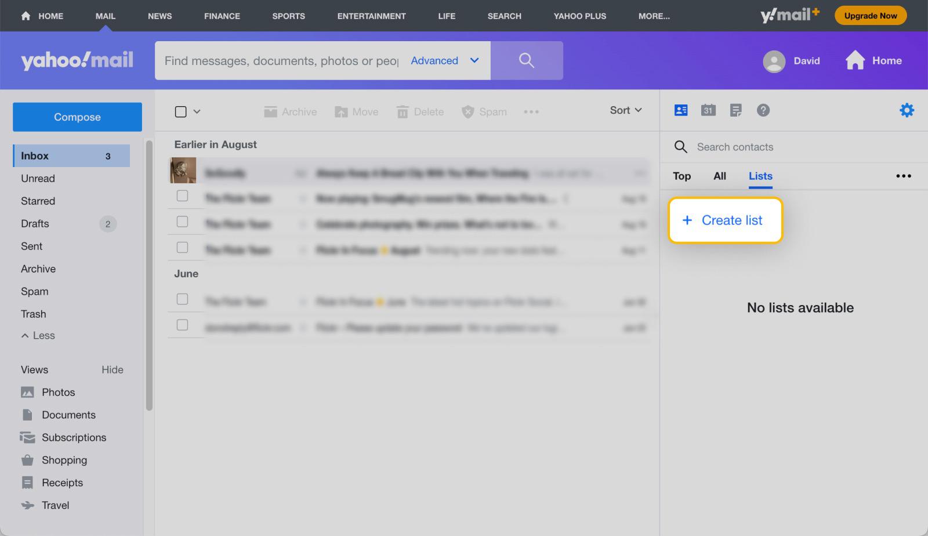The height and width of the screenshot is (536, 928).
Task: Click the Help question mark icon
Action: [763, 110]
